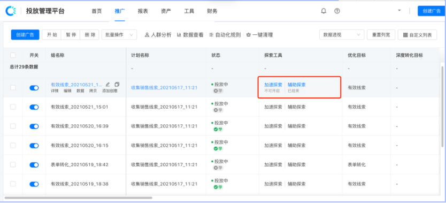
Task: Click the copy icon beside 有效线索_20210521_1...
Action: point(117,84)
